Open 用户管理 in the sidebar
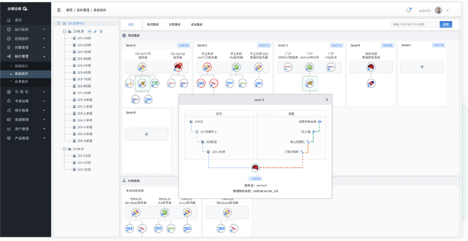Viewport: 468px width, 241px height. pos(25,129)
